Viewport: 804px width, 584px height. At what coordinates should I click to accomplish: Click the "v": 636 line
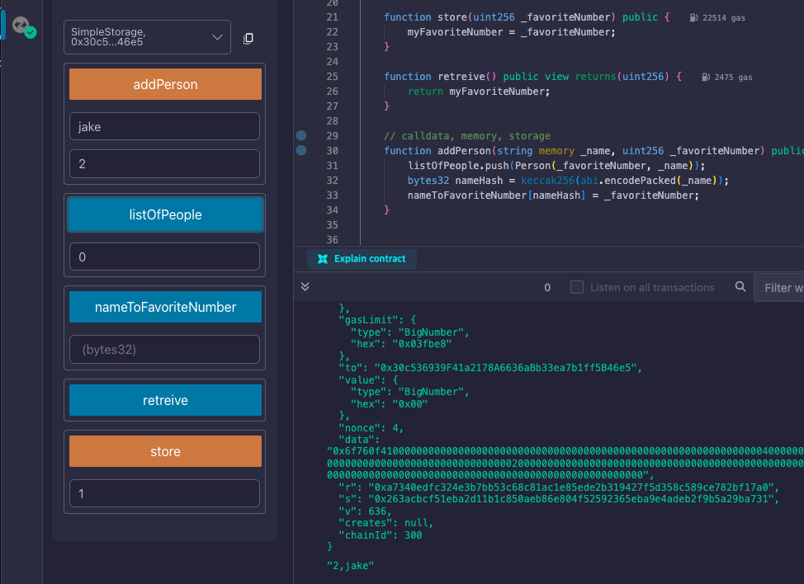(365, 511)
